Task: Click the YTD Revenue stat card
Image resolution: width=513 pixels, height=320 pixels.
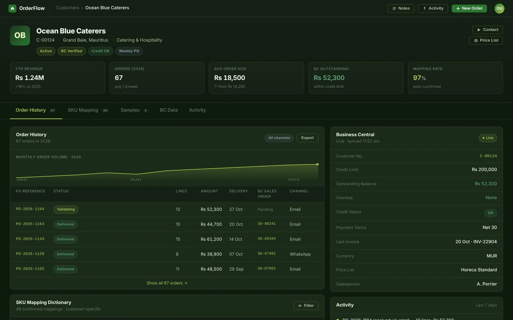Action: pyautogui.click(x=57, y=78)
